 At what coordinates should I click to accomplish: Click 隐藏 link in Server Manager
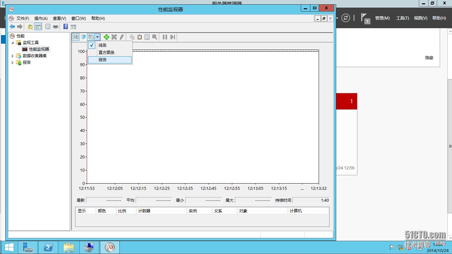429,58
